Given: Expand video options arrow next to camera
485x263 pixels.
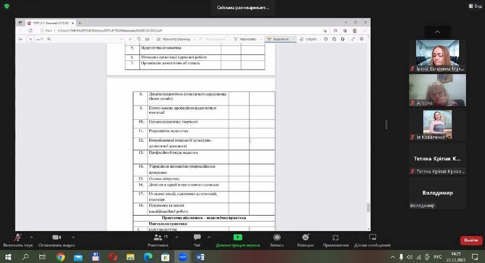Looking at the screenshot, I should tap(72, 237).
